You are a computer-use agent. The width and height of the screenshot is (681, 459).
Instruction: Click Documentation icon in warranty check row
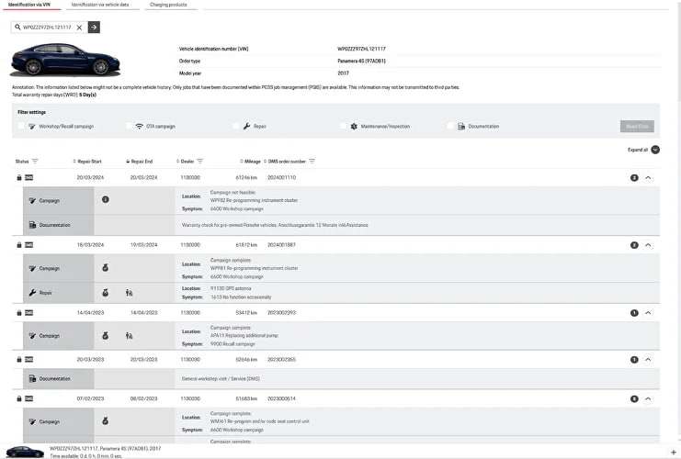pyautogui.click(x=32, y=225)
